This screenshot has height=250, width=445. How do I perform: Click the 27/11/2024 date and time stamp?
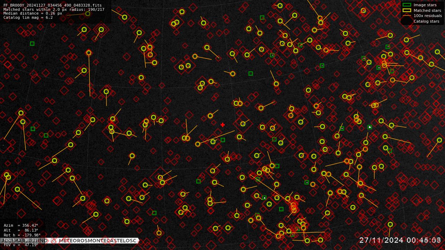400,240
